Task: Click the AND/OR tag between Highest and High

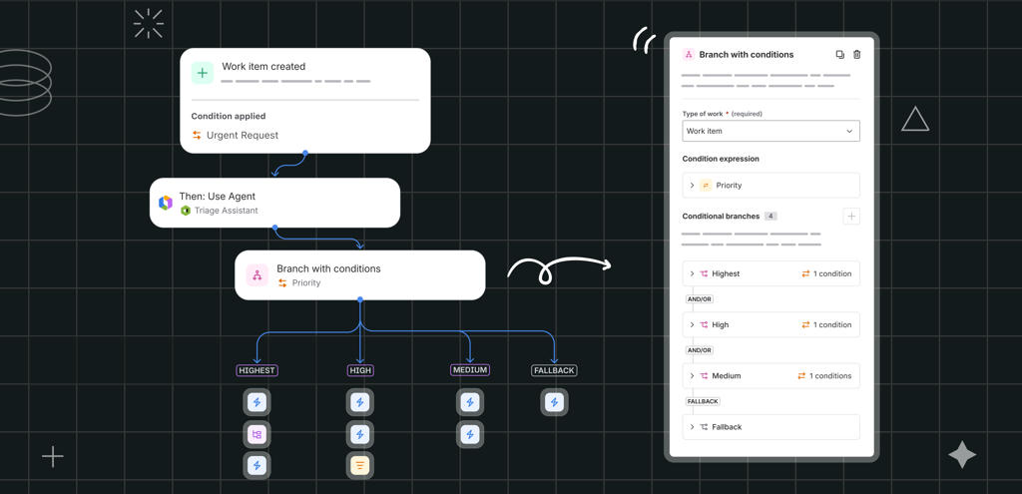Action: 700,299
